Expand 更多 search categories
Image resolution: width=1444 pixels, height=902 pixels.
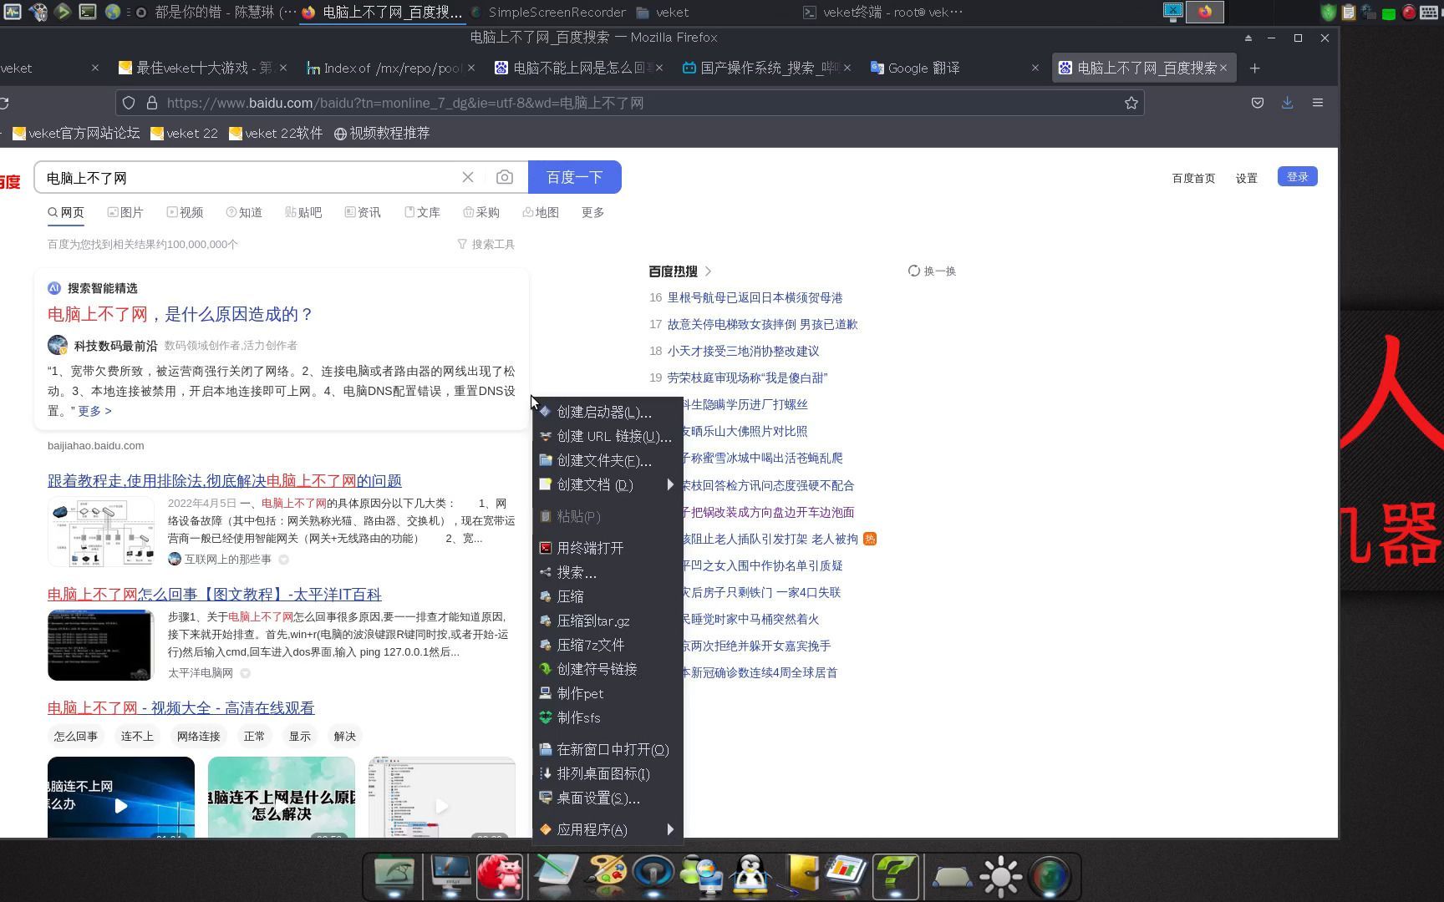pos(592,212)
